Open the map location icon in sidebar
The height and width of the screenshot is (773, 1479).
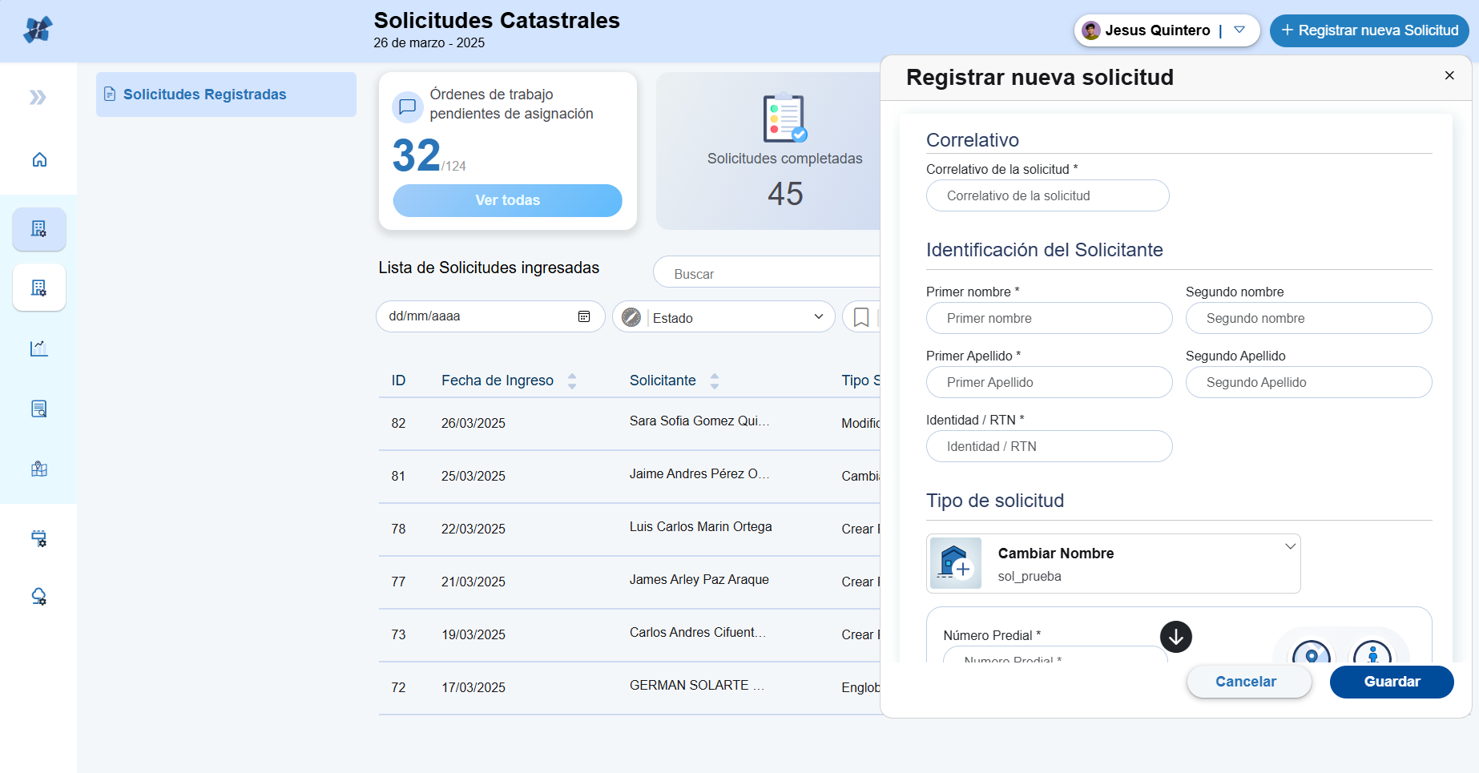click(x=39, y=469)
